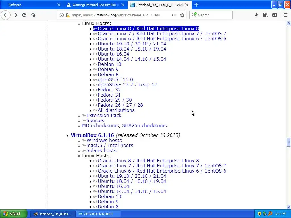Open On-Screen Keyboard from taskbar
This screenshot has height=218, width=291.
pyautogui.click(x=98, y=214)
